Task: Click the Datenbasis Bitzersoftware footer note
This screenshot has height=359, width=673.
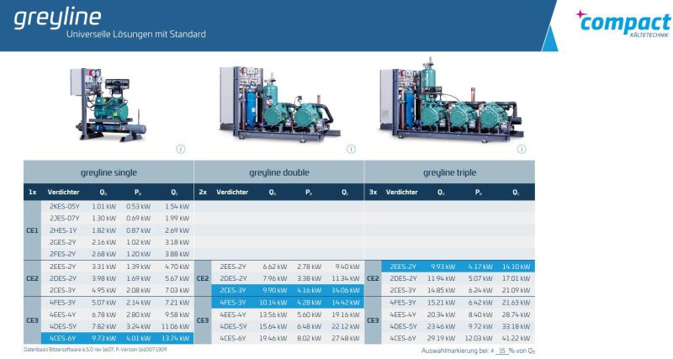Action: pyautogui.click(x=95, y=350)
